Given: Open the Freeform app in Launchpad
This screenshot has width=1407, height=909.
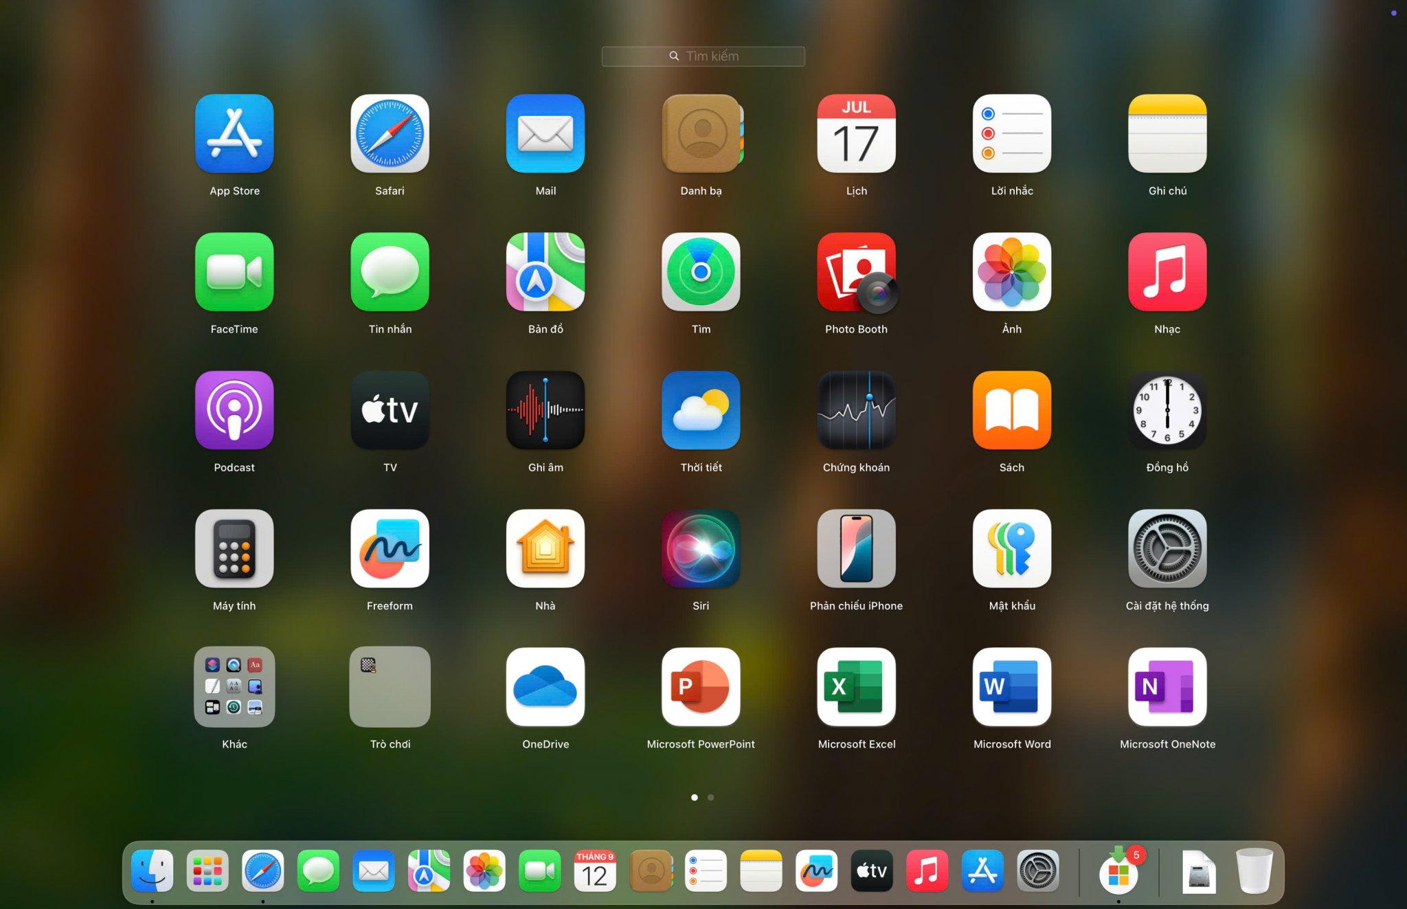Looking at the screenshot, I should pyautogui.click(x=390, y=548).
